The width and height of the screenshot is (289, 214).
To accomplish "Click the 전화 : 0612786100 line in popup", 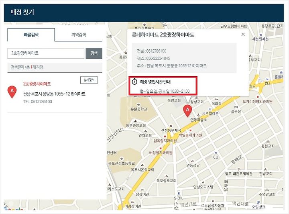I will pyautogui.click(x=151, y=51).
